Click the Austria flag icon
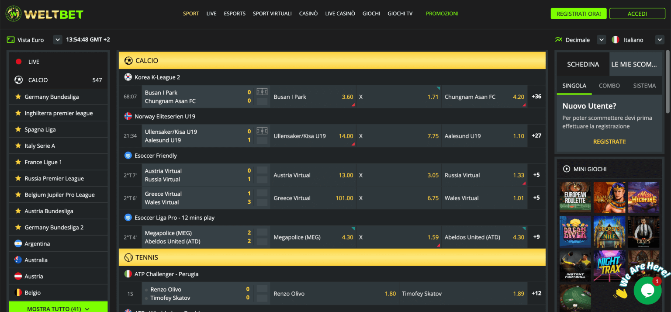Screen dimensions: 671x312 click(x=18, y=276)
